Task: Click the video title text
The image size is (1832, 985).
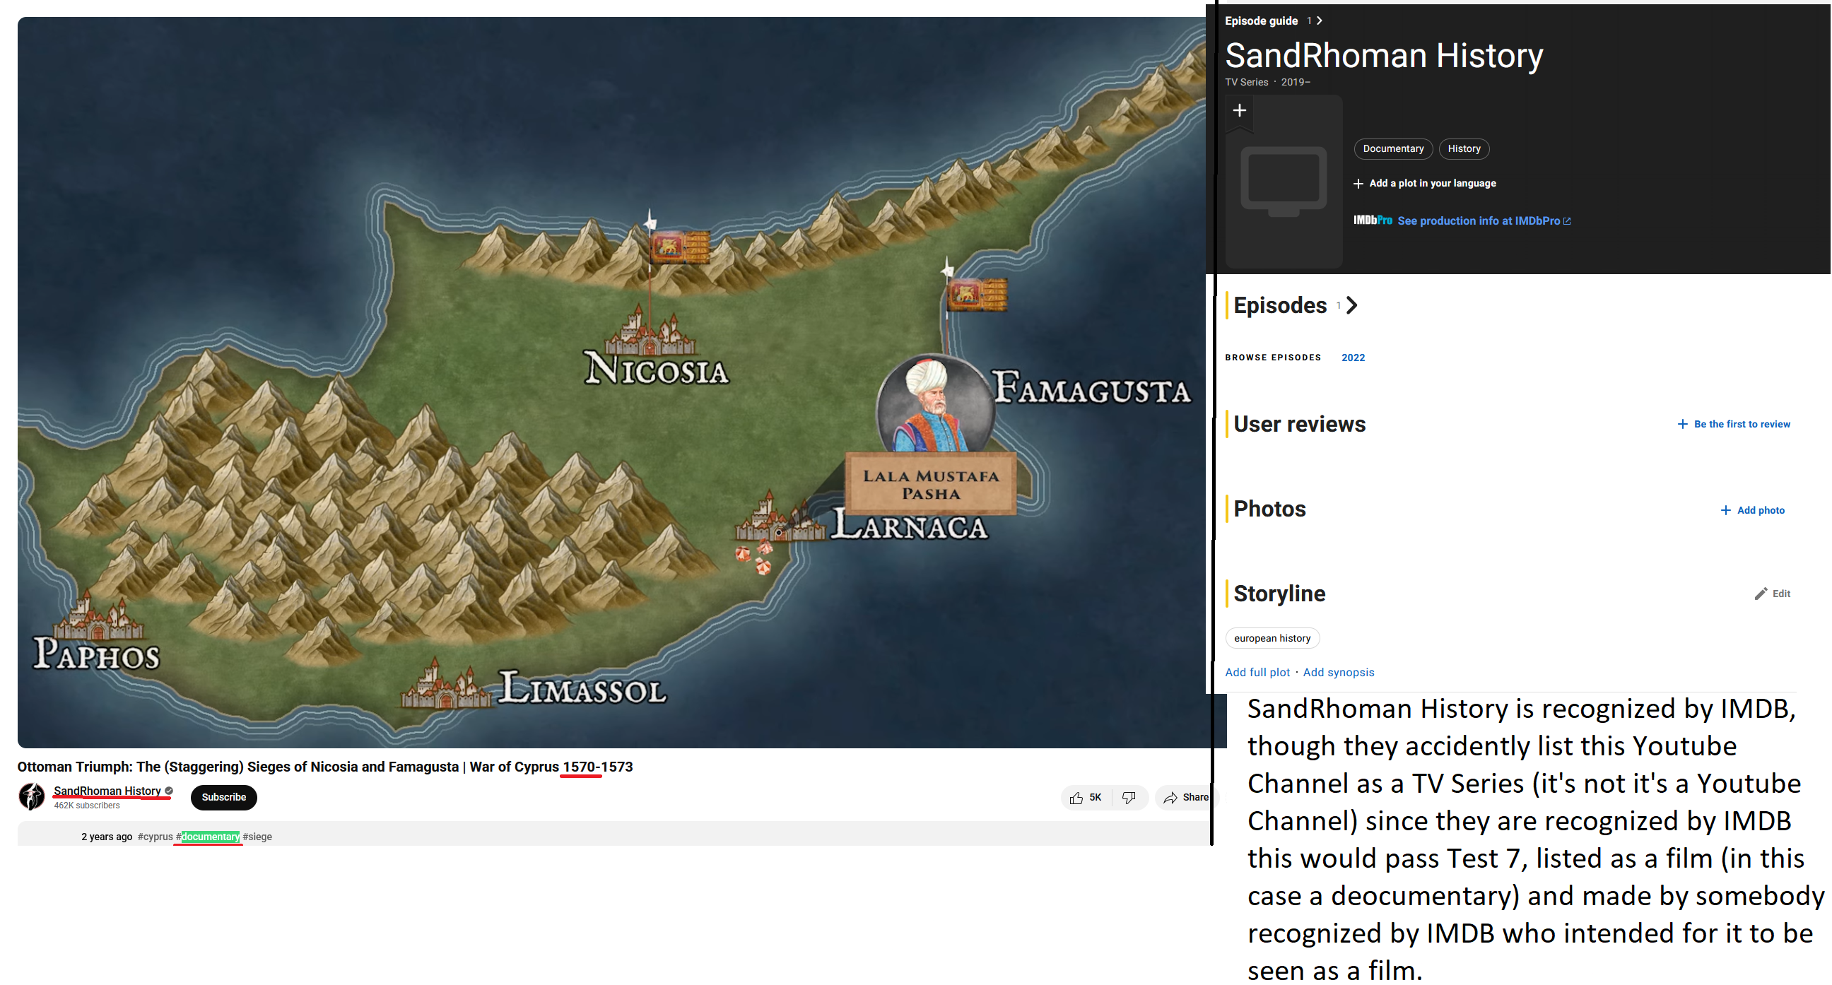Action: coord(325,767)
